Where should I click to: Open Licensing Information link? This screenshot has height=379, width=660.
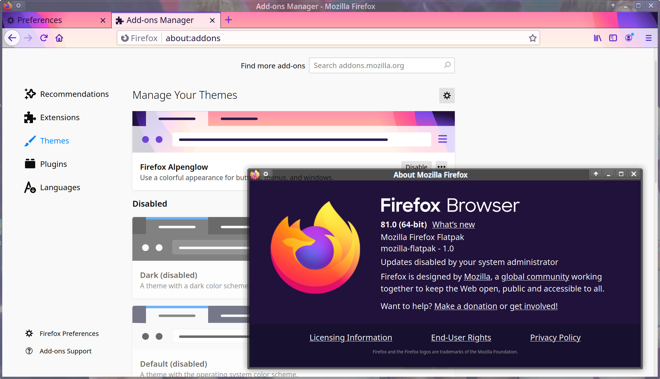tap(351, 338)
